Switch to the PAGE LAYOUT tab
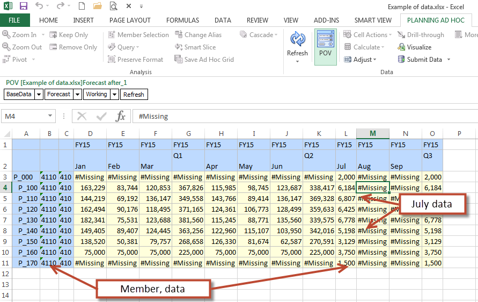478x302 pixels. coord(130,20)
